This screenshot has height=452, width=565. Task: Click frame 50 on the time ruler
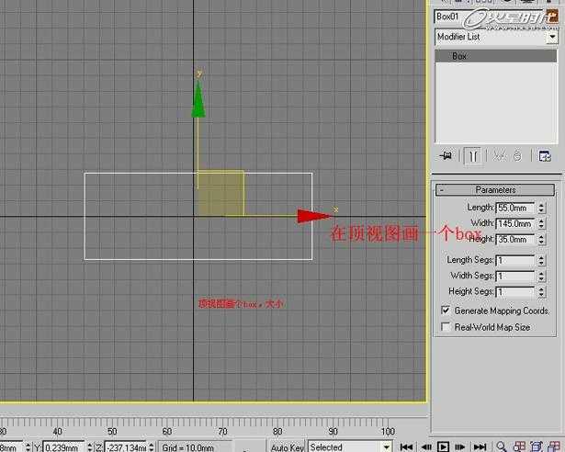pyautogui.click(x=112, y=431)
